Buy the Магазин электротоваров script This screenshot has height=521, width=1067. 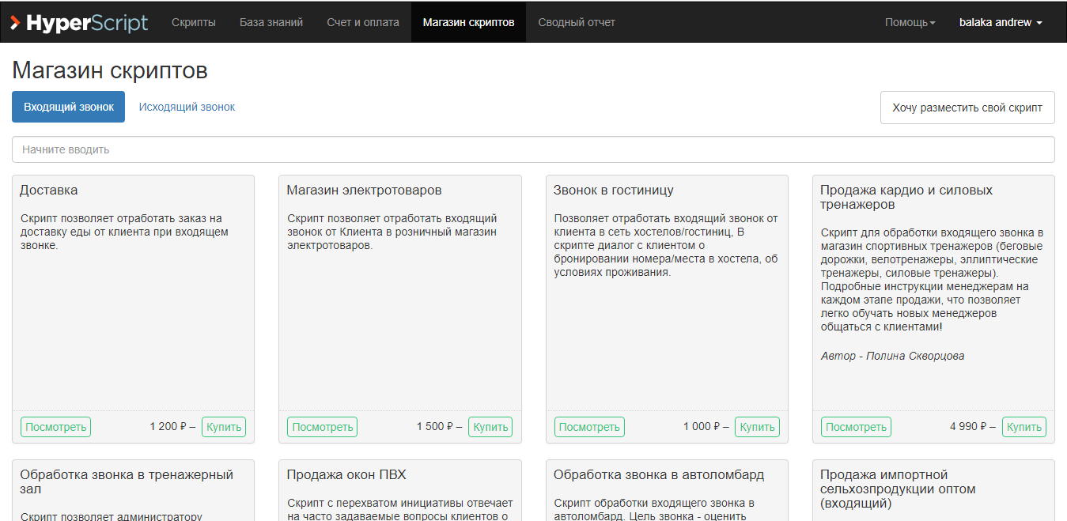coord(490,427)
